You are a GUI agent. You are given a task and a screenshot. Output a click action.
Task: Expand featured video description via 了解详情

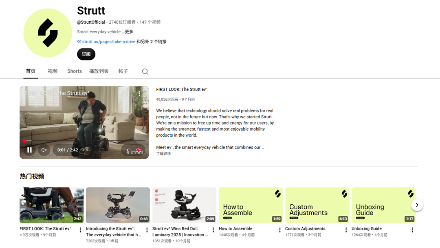[163, 154]
